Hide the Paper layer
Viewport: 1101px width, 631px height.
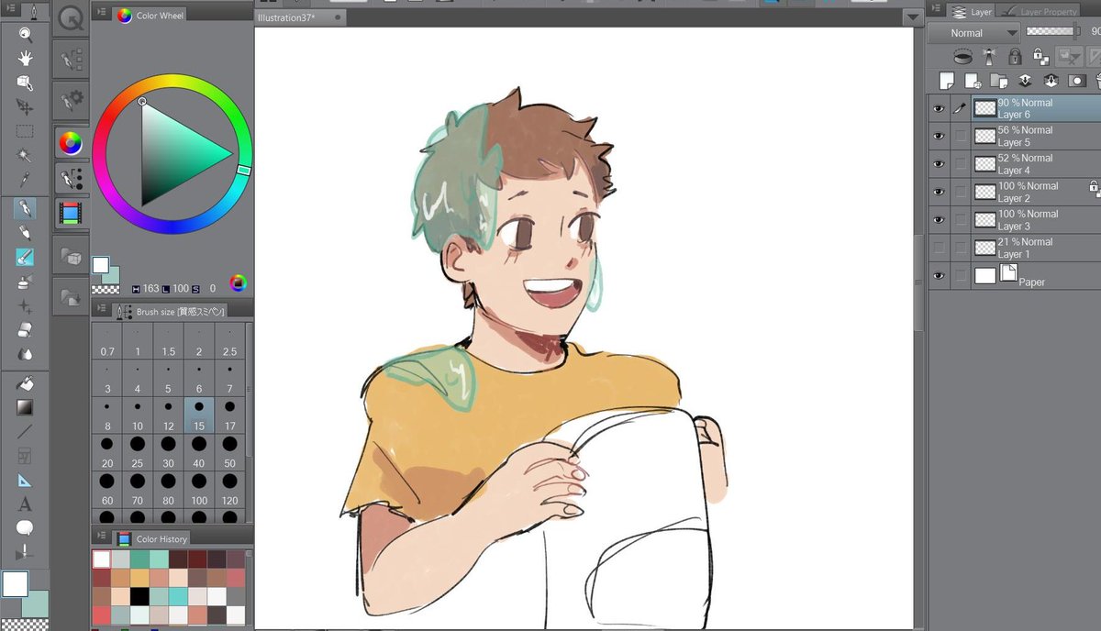(939, 275)
